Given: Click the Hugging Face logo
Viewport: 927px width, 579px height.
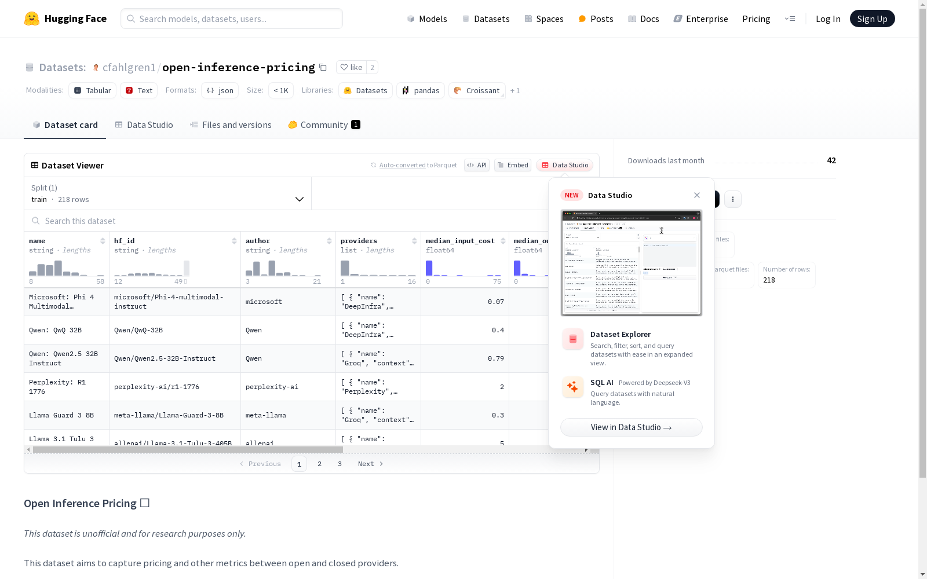Looking at the screenshot, I should pos(65,19).
